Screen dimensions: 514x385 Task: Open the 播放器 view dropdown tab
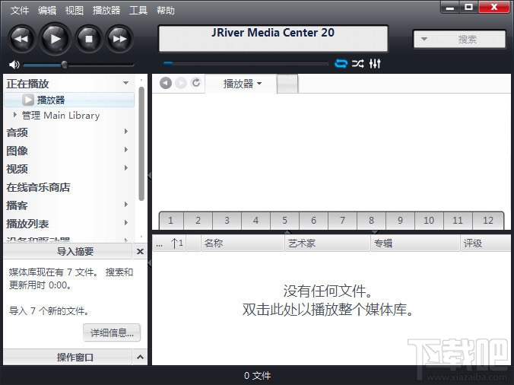[241, 84]
